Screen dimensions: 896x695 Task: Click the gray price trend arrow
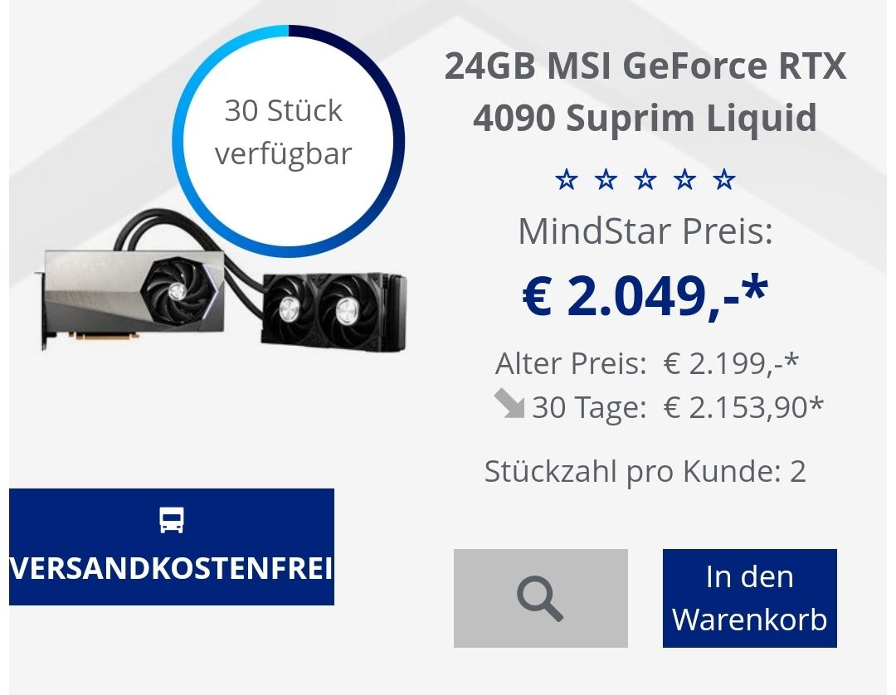pos(509,403)
